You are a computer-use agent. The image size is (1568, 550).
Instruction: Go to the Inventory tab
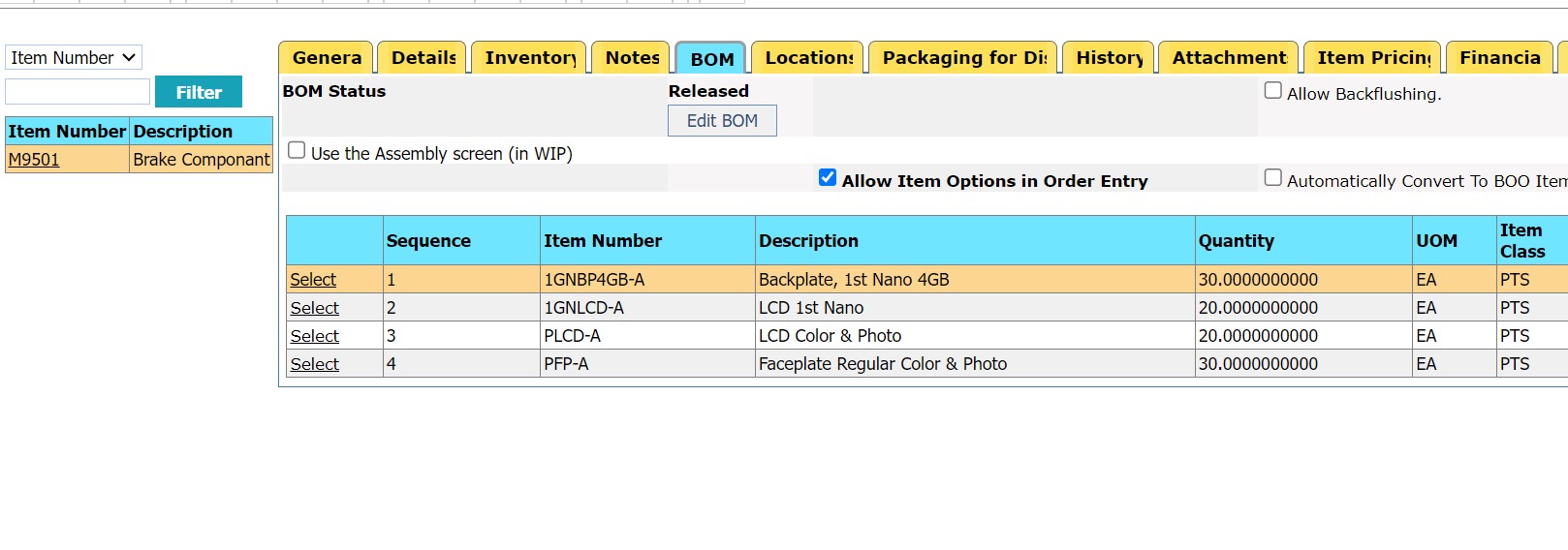pos(530,58)
